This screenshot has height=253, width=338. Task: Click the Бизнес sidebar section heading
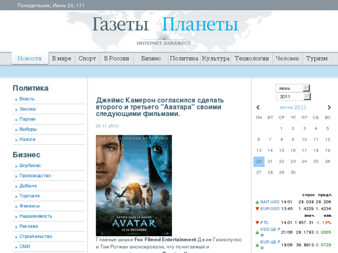pyautogui.click(x=27, y=155)
